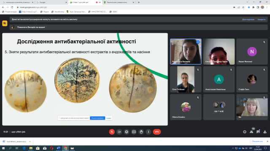Click the red leave call button
The image size is (270, 151).
point(157,132)
